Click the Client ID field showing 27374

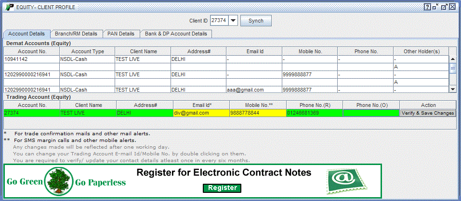click(219, 21)
